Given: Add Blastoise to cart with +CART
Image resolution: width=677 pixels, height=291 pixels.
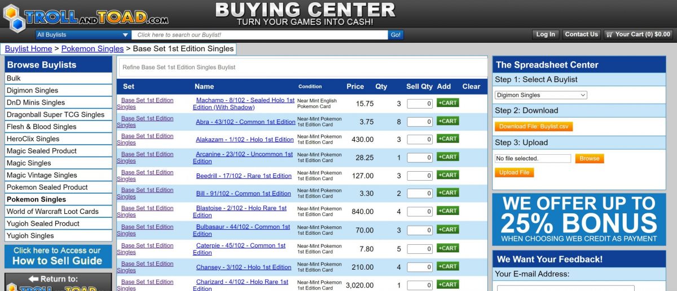Looking at the screenshot, I should (447, 211).
